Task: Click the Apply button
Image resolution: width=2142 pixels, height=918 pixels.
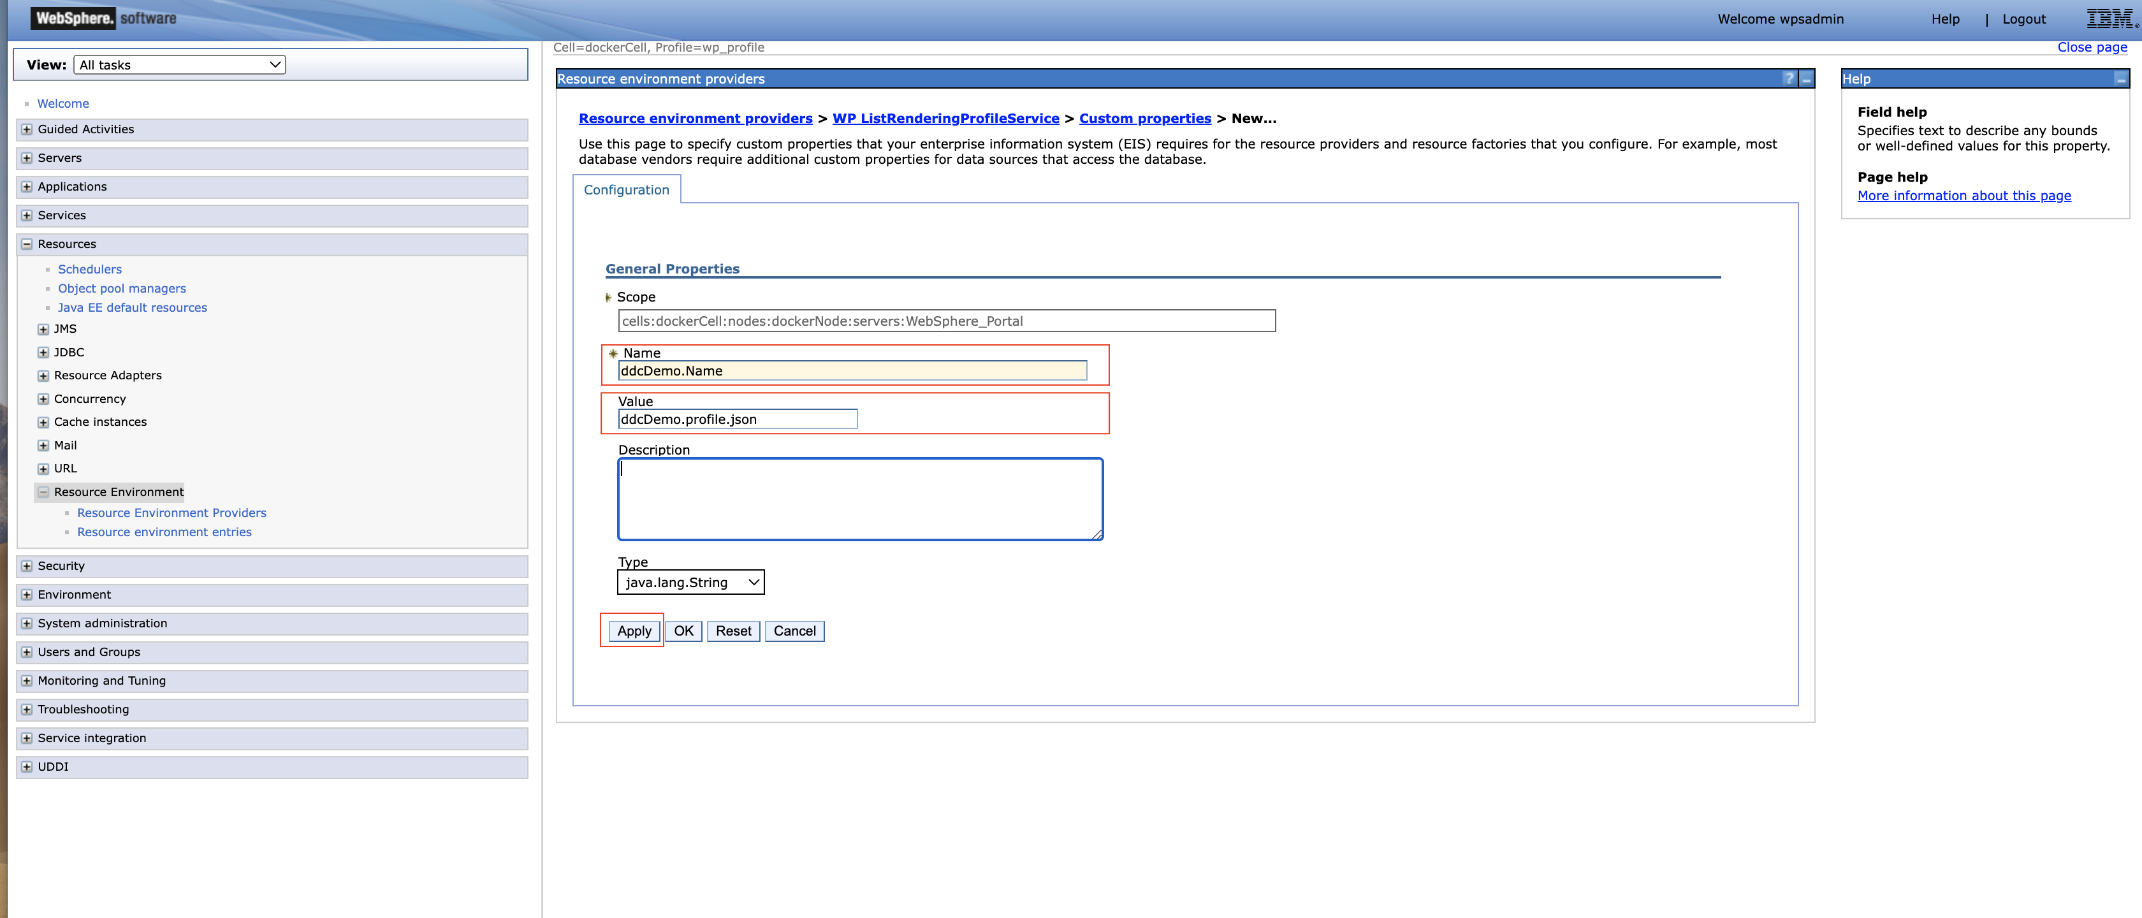Action: tap(634, 630)
